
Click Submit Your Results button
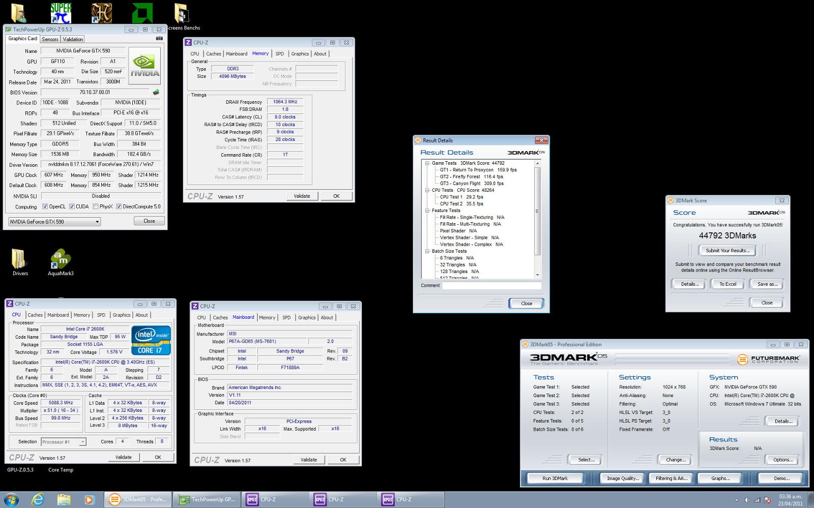point(728,251)
